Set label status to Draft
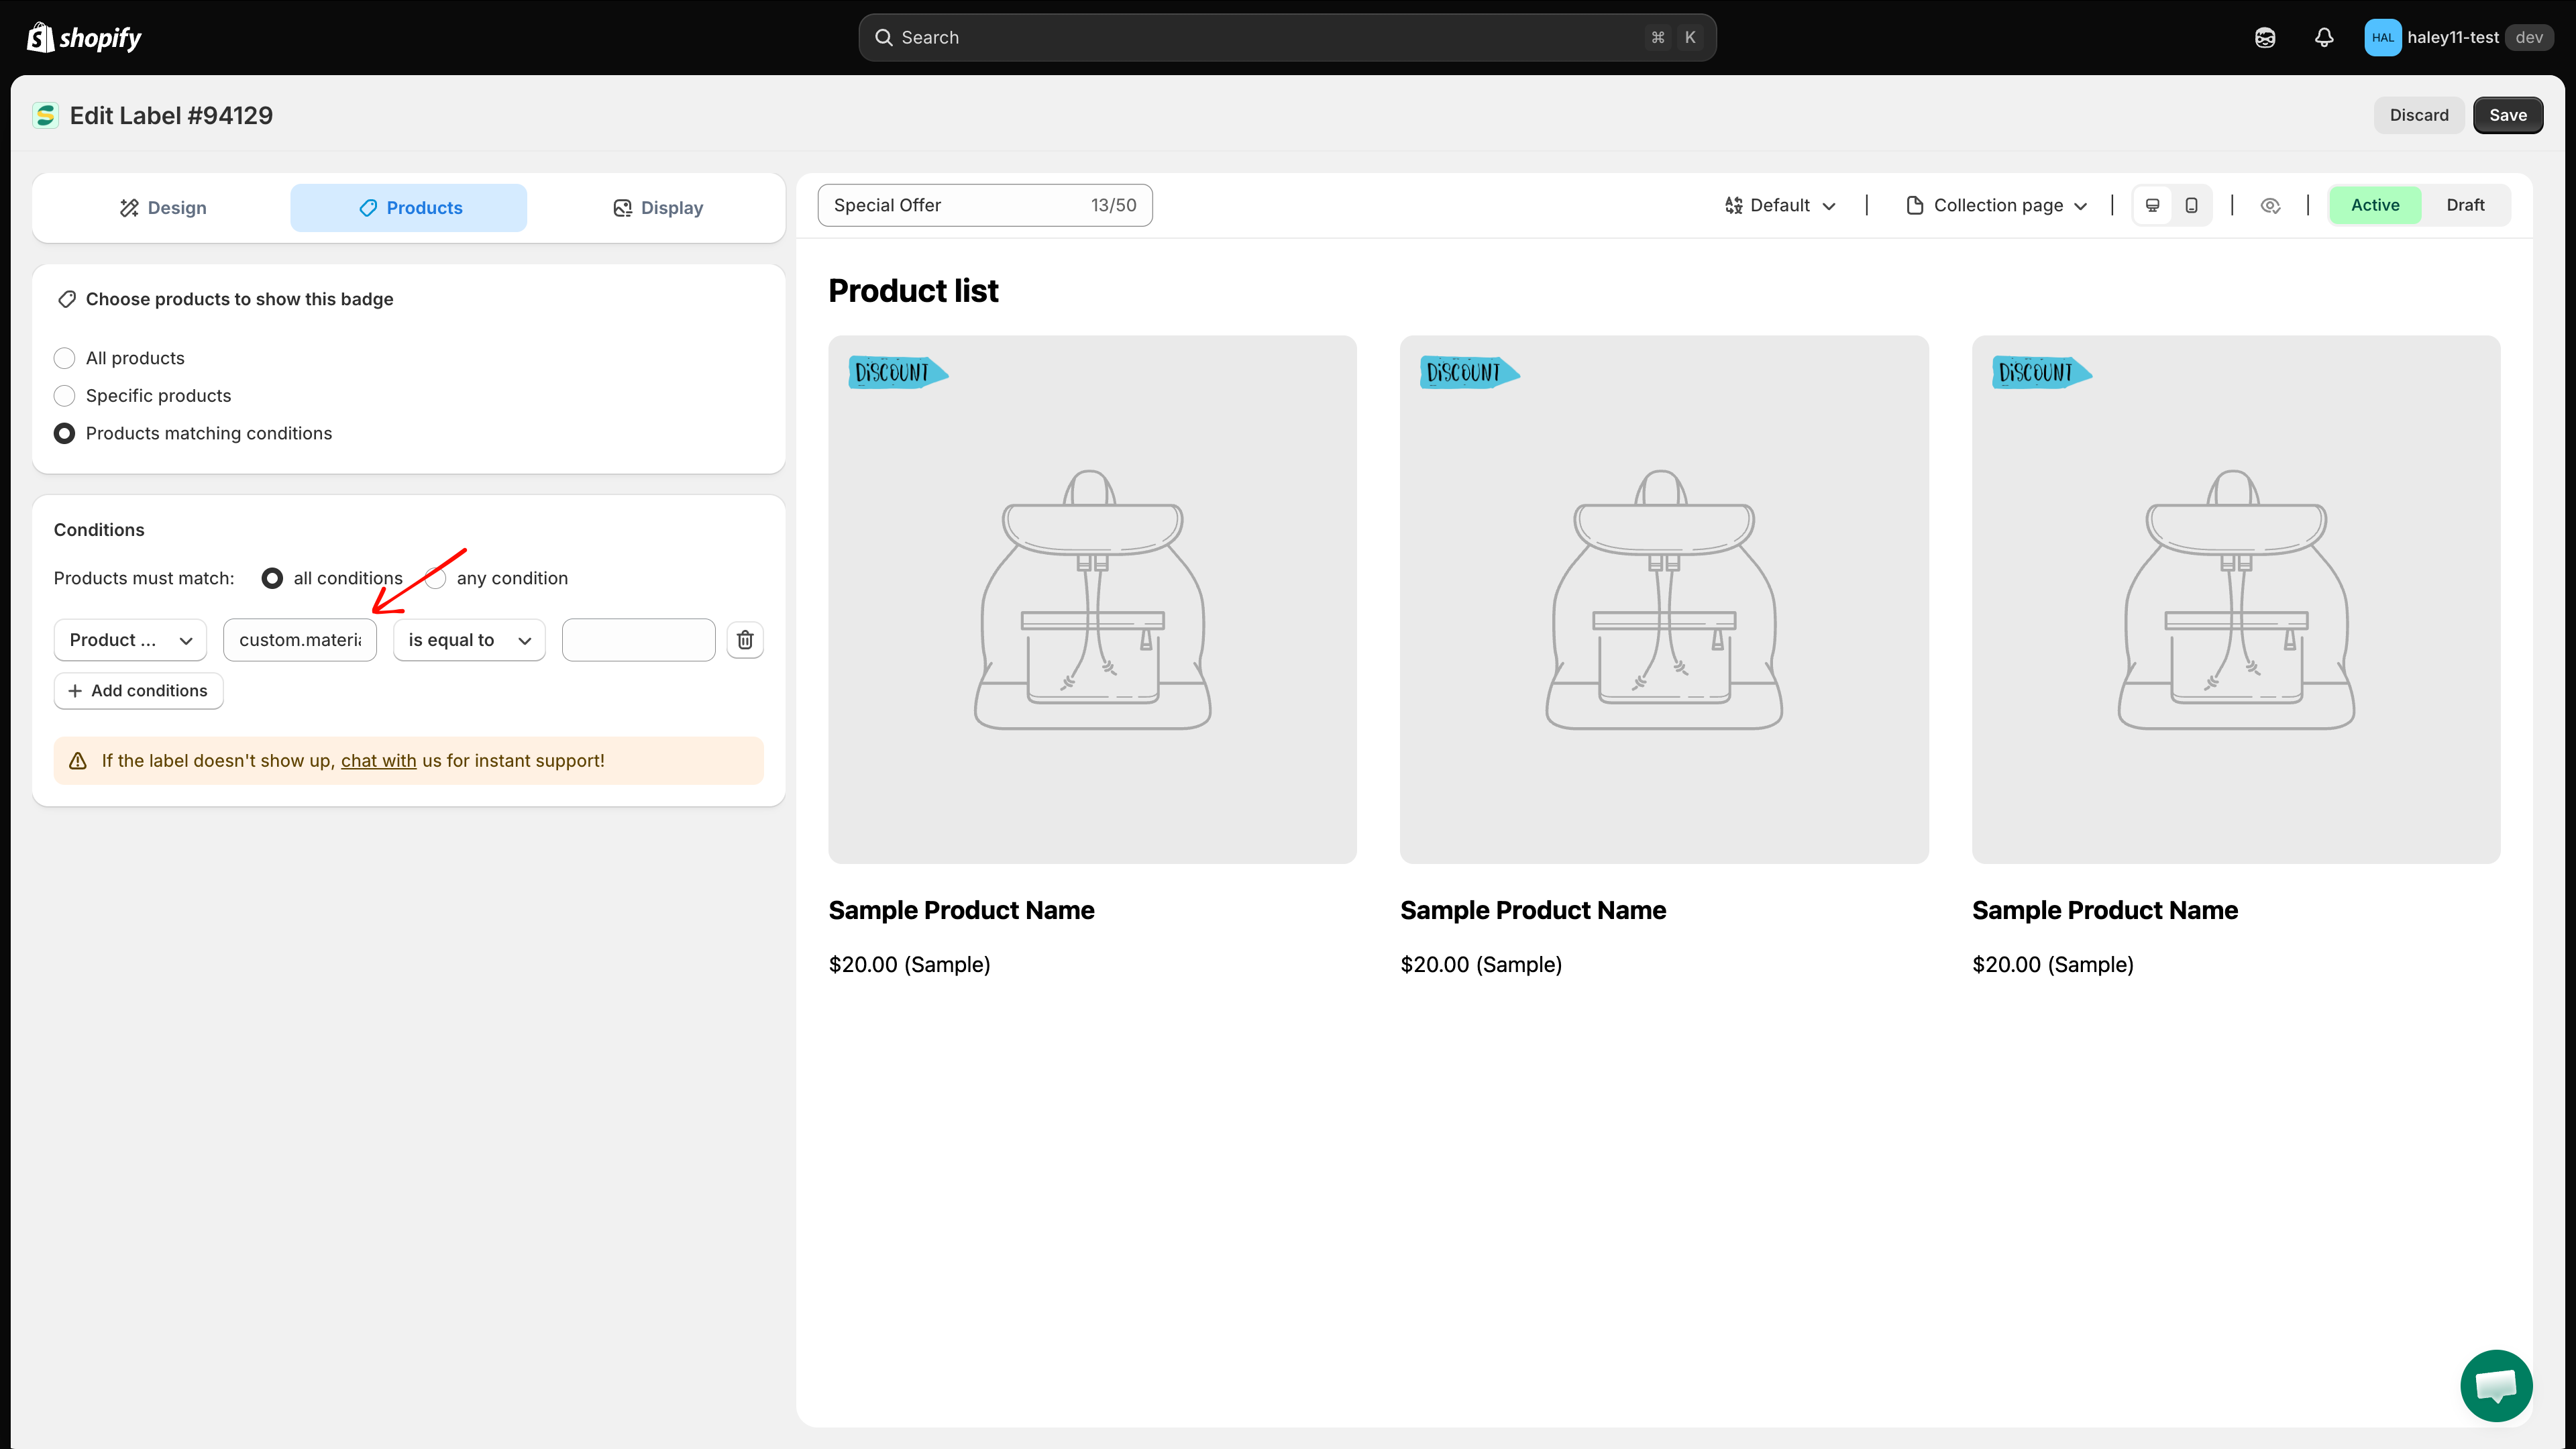2576x1449 pixels. pos(2465,205)
